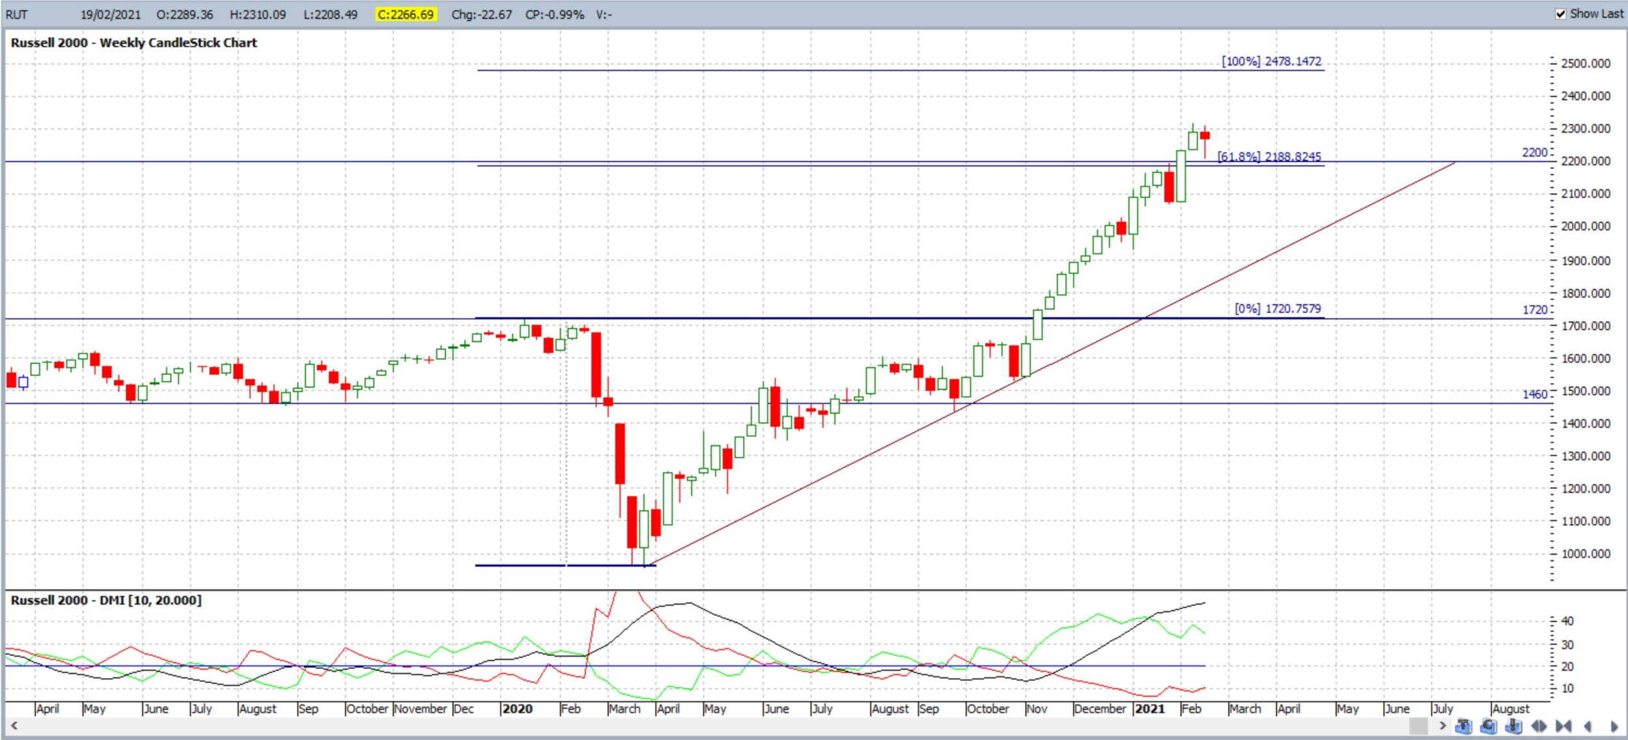Select the [0%] 1720.7579 Fibonacci label
This screenshot has height=740, width=1628.
pyautogui.click(x=1278, y=308)
